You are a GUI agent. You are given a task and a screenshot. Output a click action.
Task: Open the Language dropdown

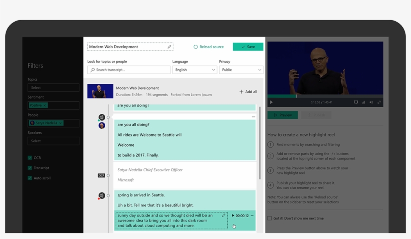click(x=194, y=70)
